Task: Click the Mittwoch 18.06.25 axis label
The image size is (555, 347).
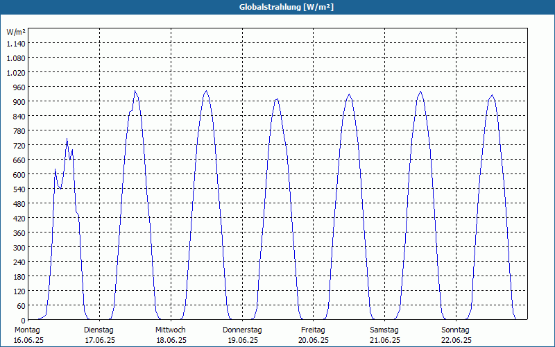Action: pyautogui.click(x=171, y=335)
